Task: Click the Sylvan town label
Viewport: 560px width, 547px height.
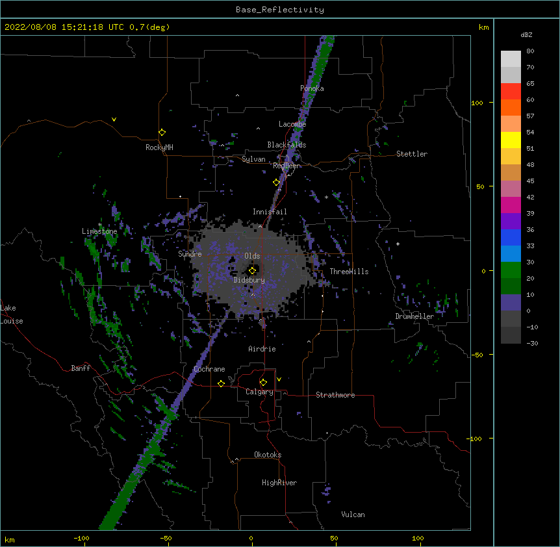Action: tap(253, 159)
